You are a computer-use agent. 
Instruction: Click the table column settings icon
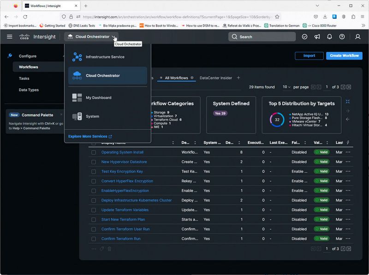tap(348, 142)
